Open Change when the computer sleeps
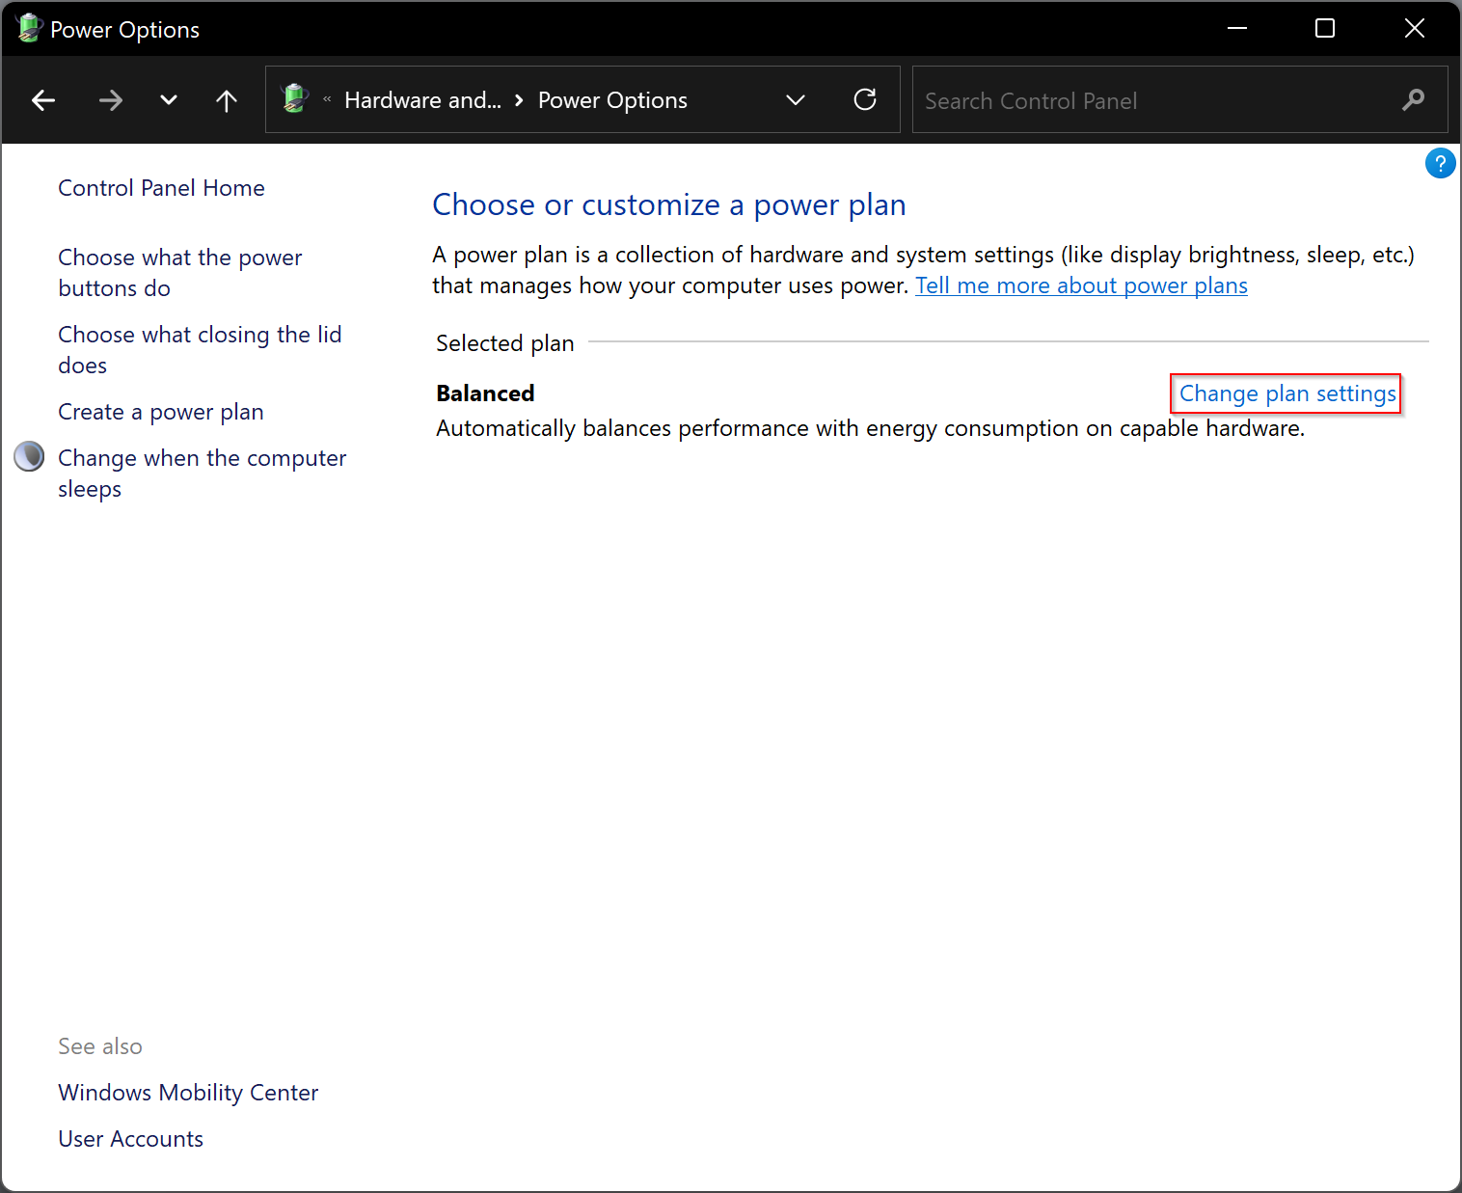 [202, 474]
